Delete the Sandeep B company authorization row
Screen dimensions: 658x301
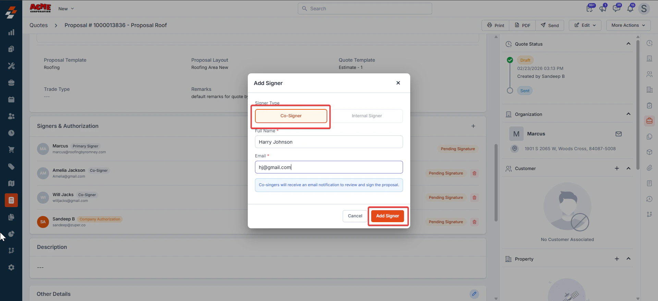click(x=474, y=222)
